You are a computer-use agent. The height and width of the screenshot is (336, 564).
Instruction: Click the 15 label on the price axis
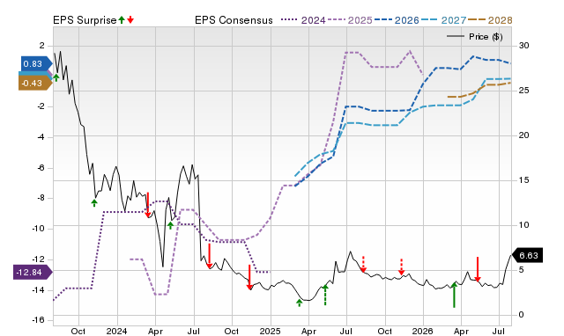point(523,180)
